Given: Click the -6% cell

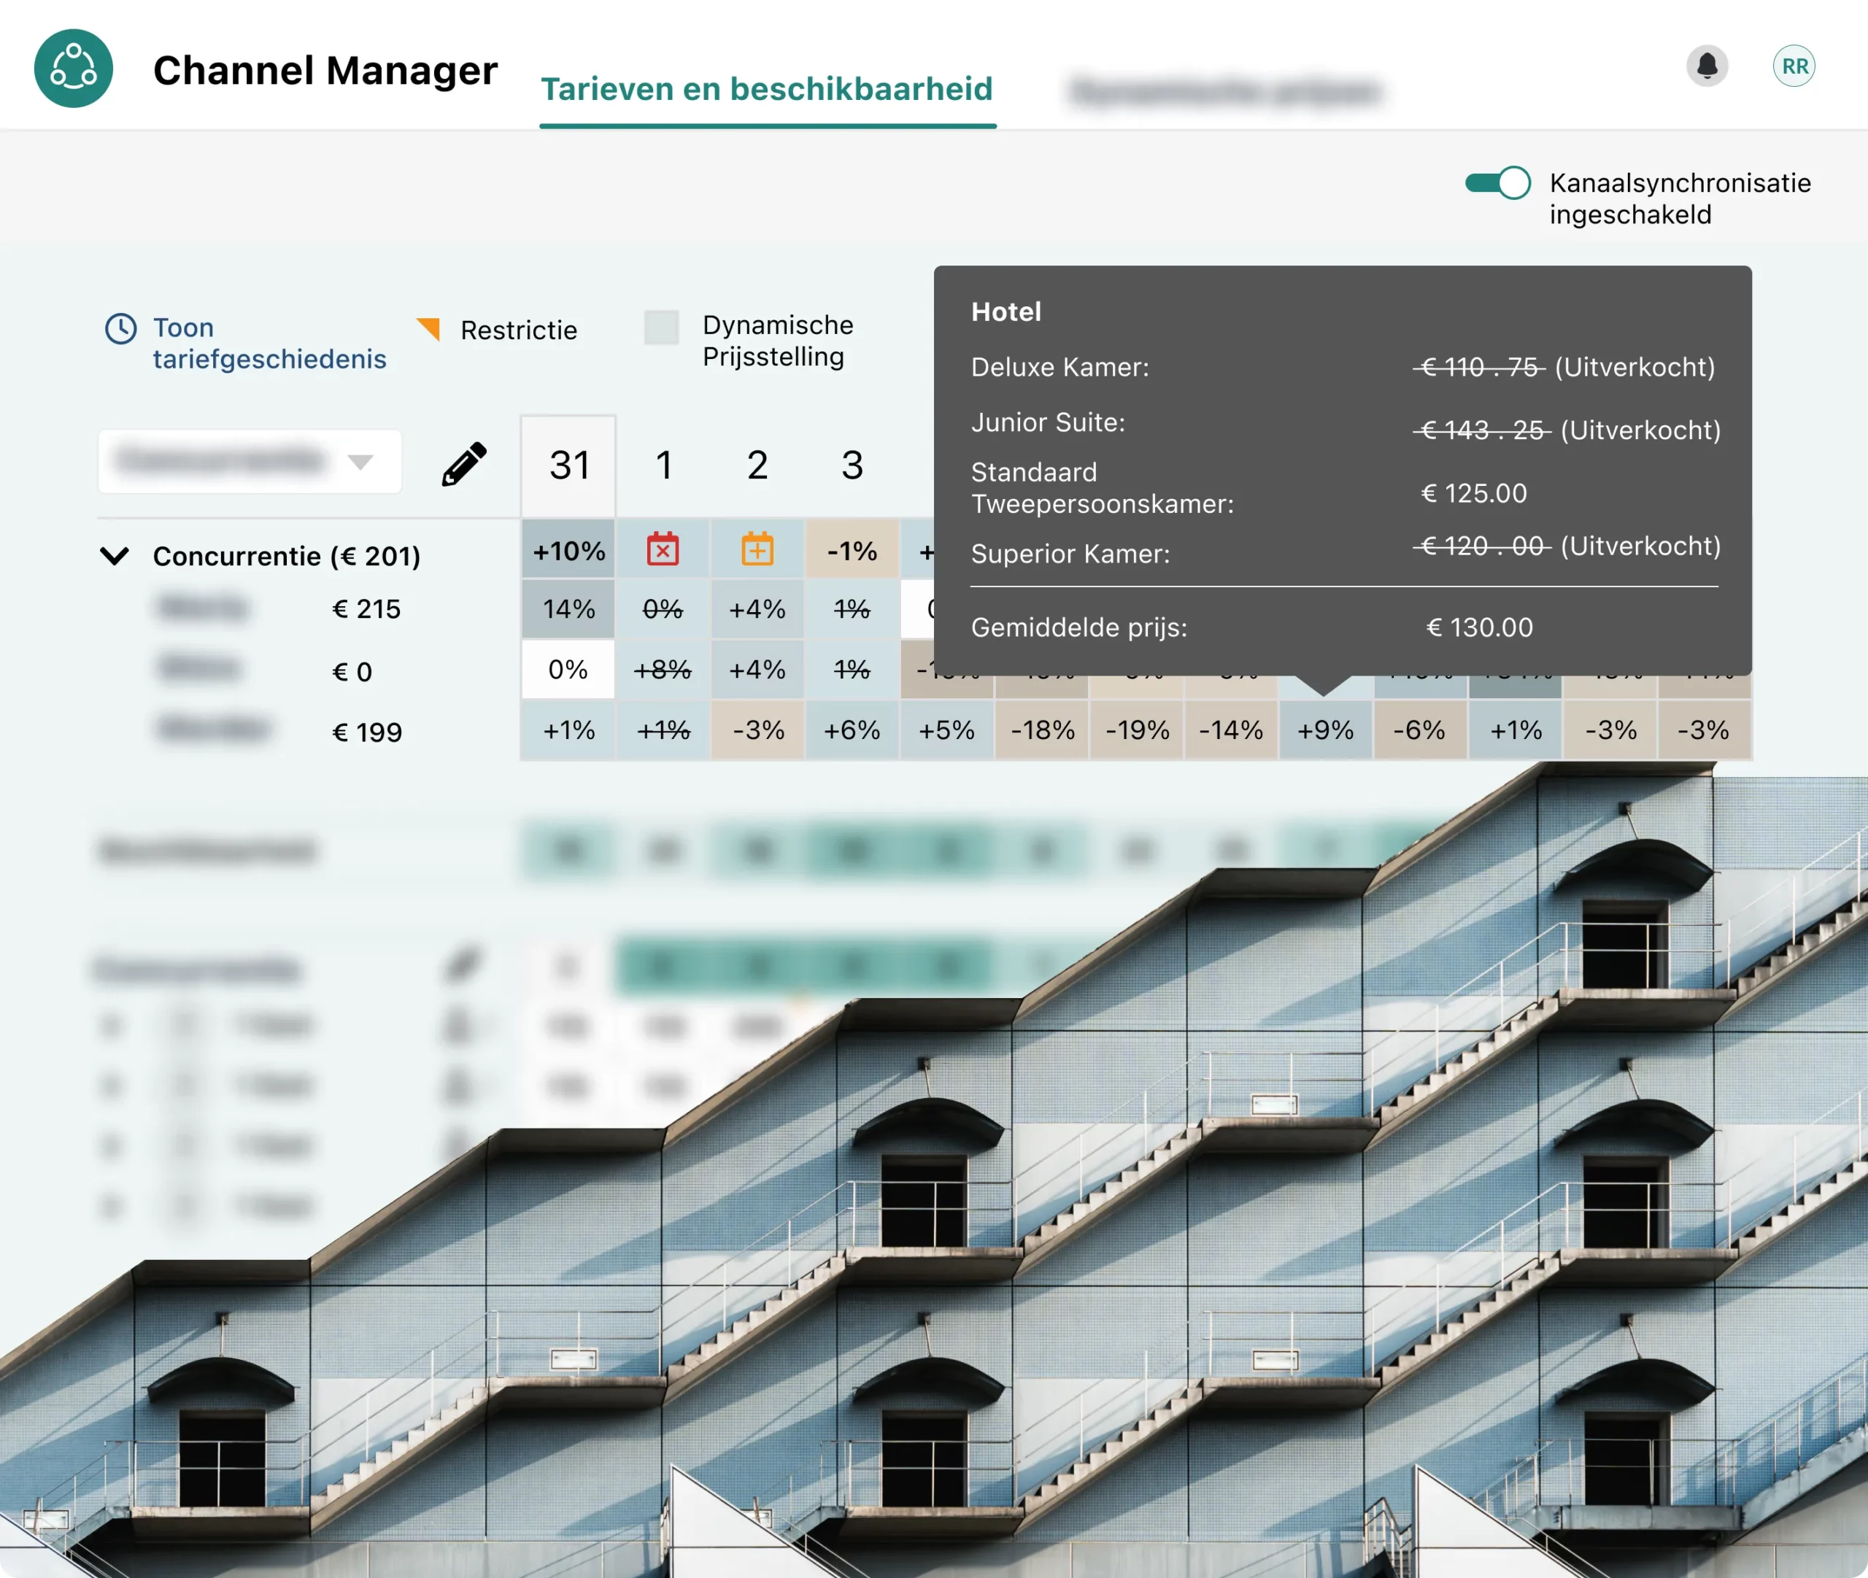Looking at the screenshot, I should pos(1420,730).
